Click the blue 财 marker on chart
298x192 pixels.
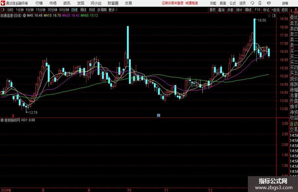tap(159, 115)
